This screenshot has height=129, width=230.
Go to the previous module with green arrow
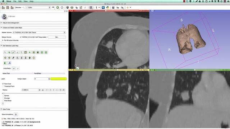click(x=57, y=8)
